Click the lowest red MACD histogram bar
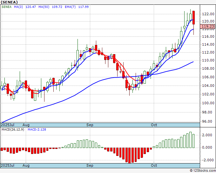 130,155
